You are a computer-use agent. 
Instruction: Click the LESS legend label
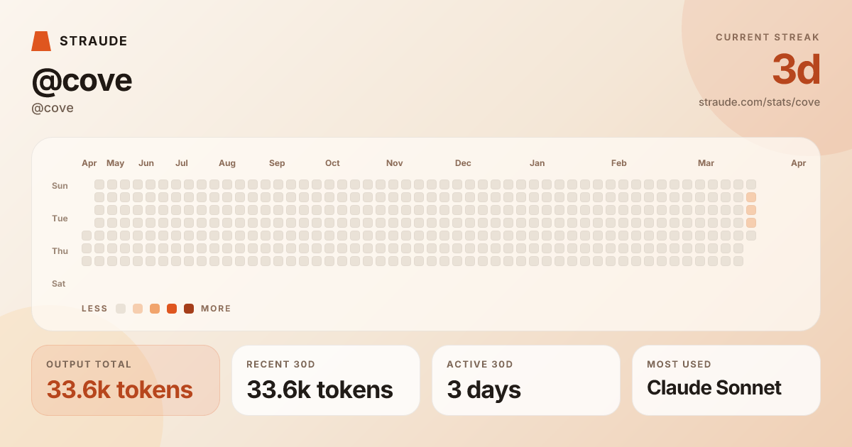pyautogui.click(x=94, y=309)
